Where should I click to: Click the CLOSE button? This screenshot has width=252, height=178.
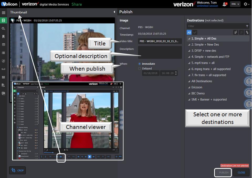coord(241,172)
